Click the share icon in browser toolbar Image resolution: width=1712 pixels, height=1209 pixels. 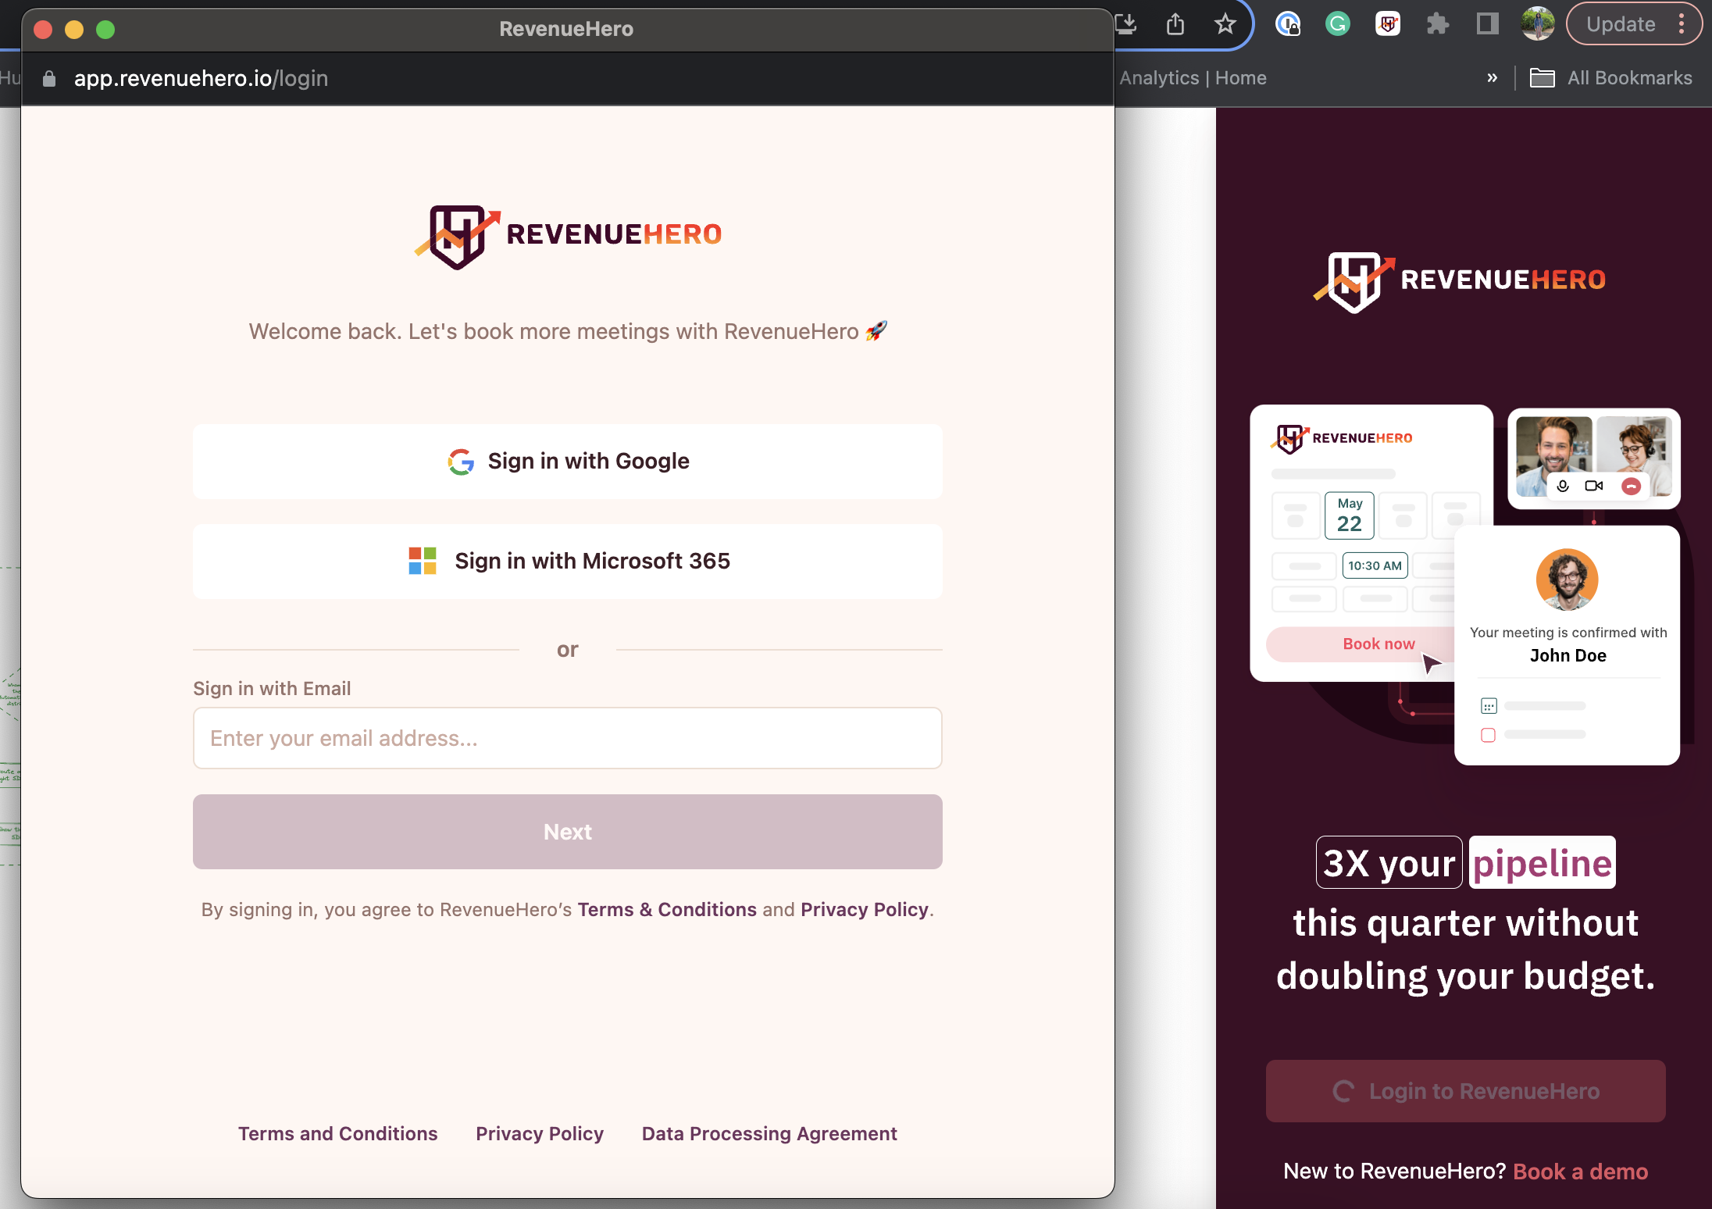click(x=1175, y=24)
